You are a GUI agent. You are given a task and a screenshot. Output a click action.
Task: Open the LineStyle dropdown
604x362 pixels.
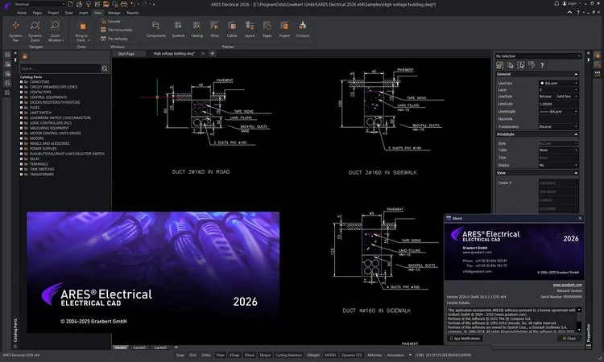[x=558, y=97]
